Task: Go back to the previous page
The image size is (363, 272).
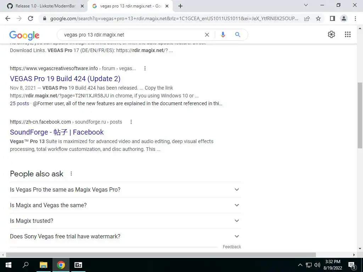Action: (8, 18)
